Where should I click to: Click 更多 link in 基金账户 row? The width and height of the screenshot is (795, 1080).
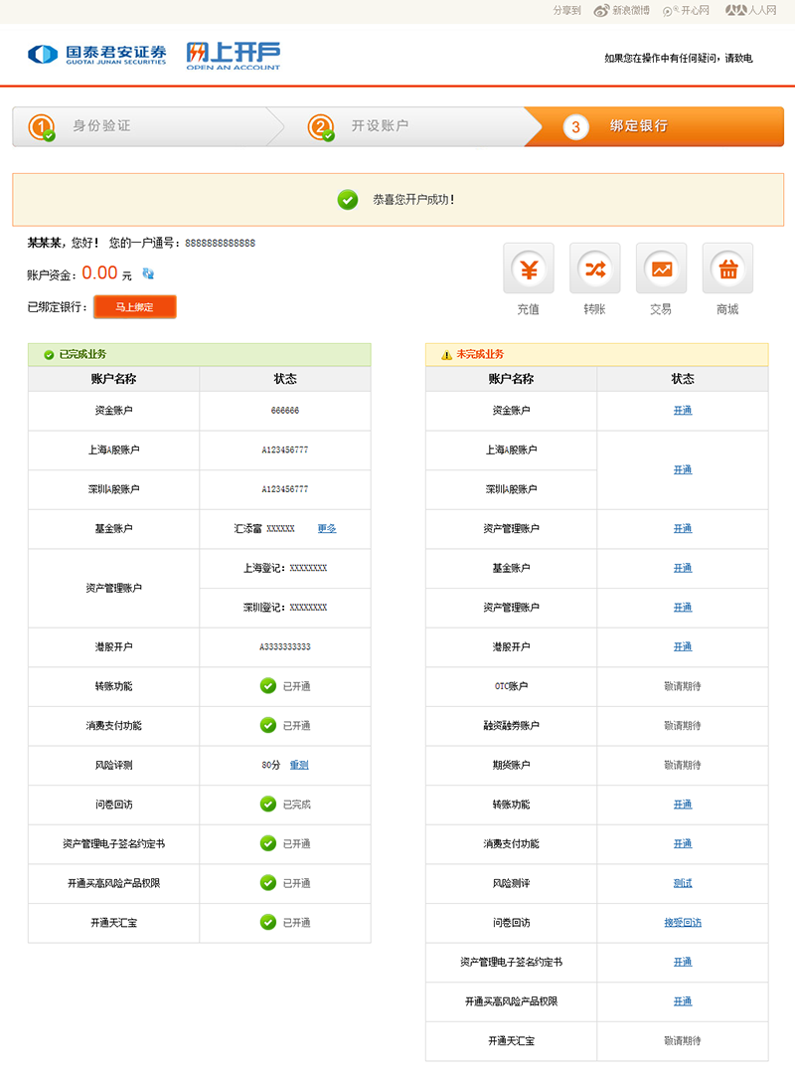[327, 528]
